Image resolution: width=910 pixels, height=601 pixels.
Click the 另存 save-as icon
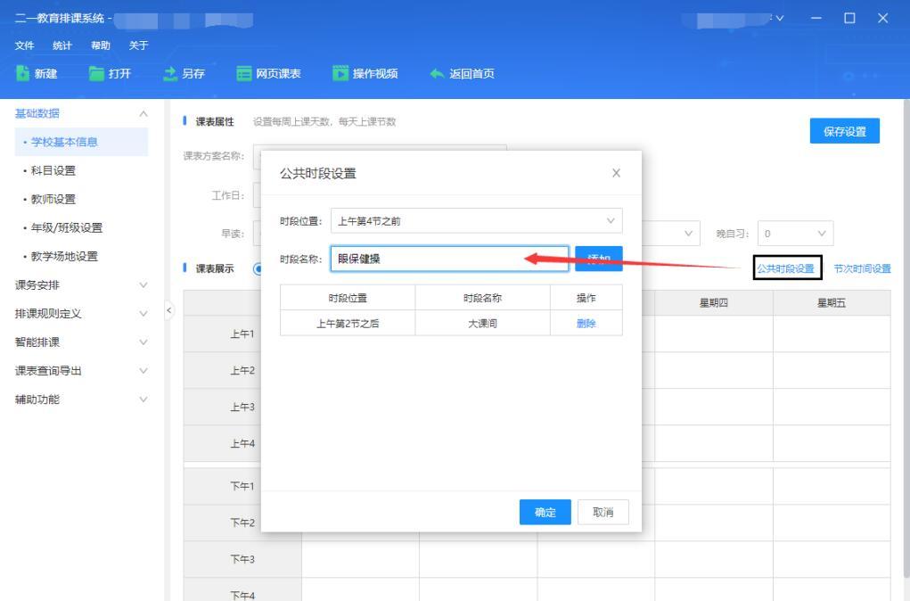[x=170, y=73]
